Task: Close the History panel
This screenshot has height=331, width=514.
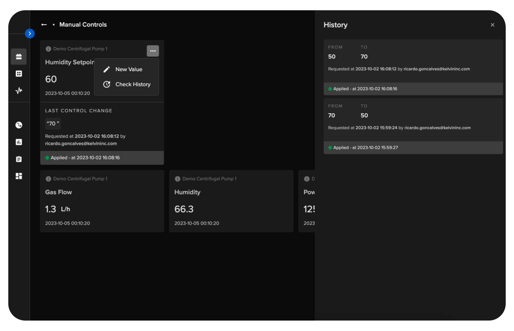Action: (492, 25)
